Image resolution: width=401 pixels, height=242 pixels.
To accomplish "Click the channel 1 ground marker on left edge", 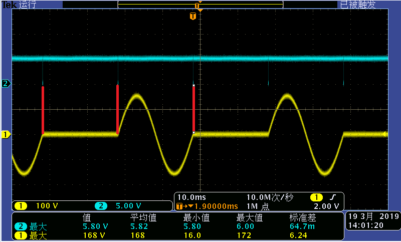I will tap(6, 134).
